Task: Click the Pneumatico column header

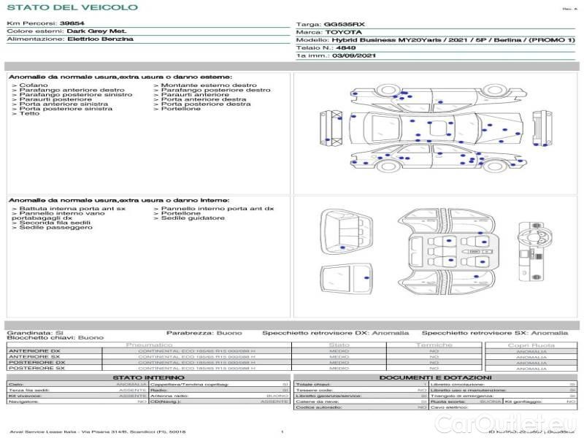Action: point(150,345)
